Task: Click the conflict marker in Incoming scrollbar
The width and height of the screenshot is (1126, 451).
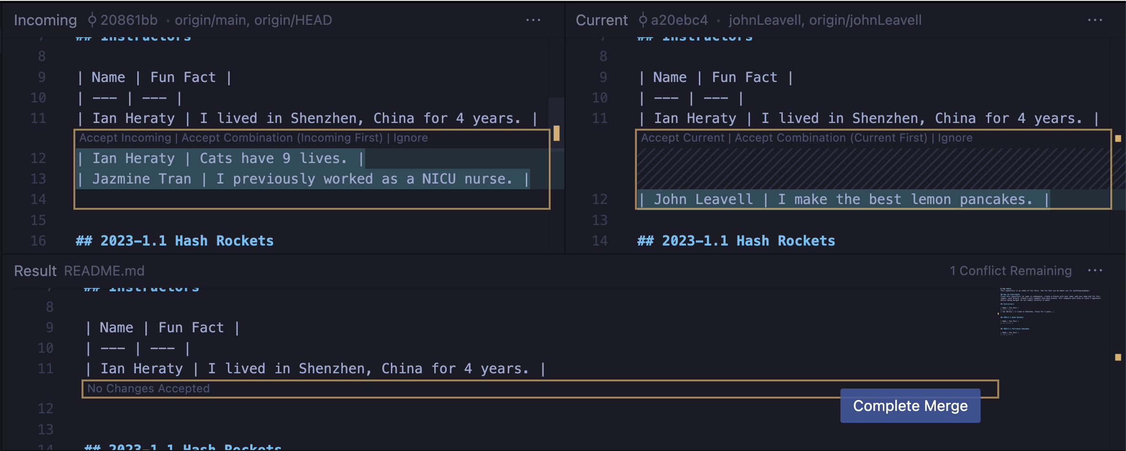Action: pyautogui.click(x=556, y=133)
